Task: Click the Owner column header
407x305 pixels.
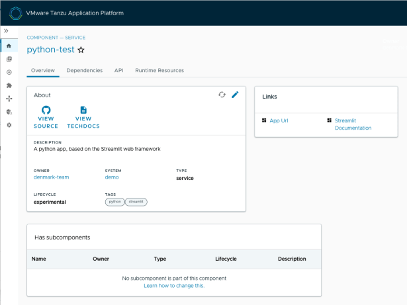Action: [101, 259]
